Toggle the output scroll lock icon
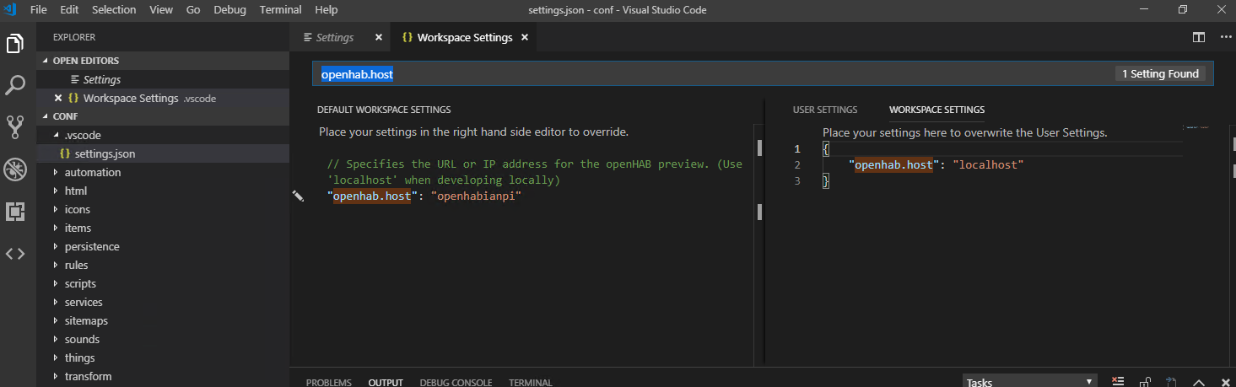Screen dimensions: 1236x387 [x=1145, y=382]
